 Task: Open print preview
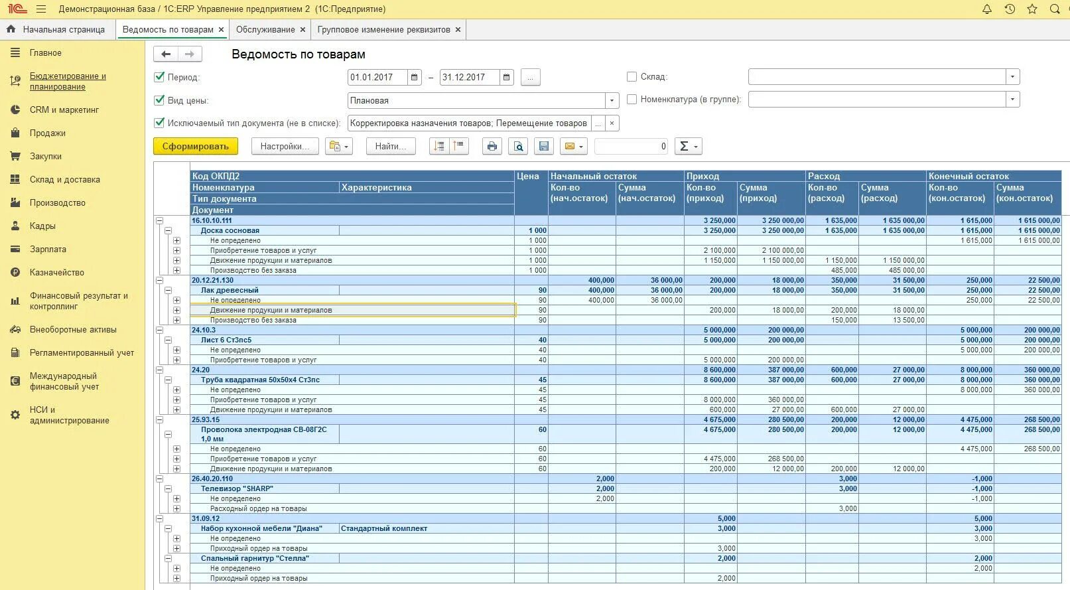(518, 146)
